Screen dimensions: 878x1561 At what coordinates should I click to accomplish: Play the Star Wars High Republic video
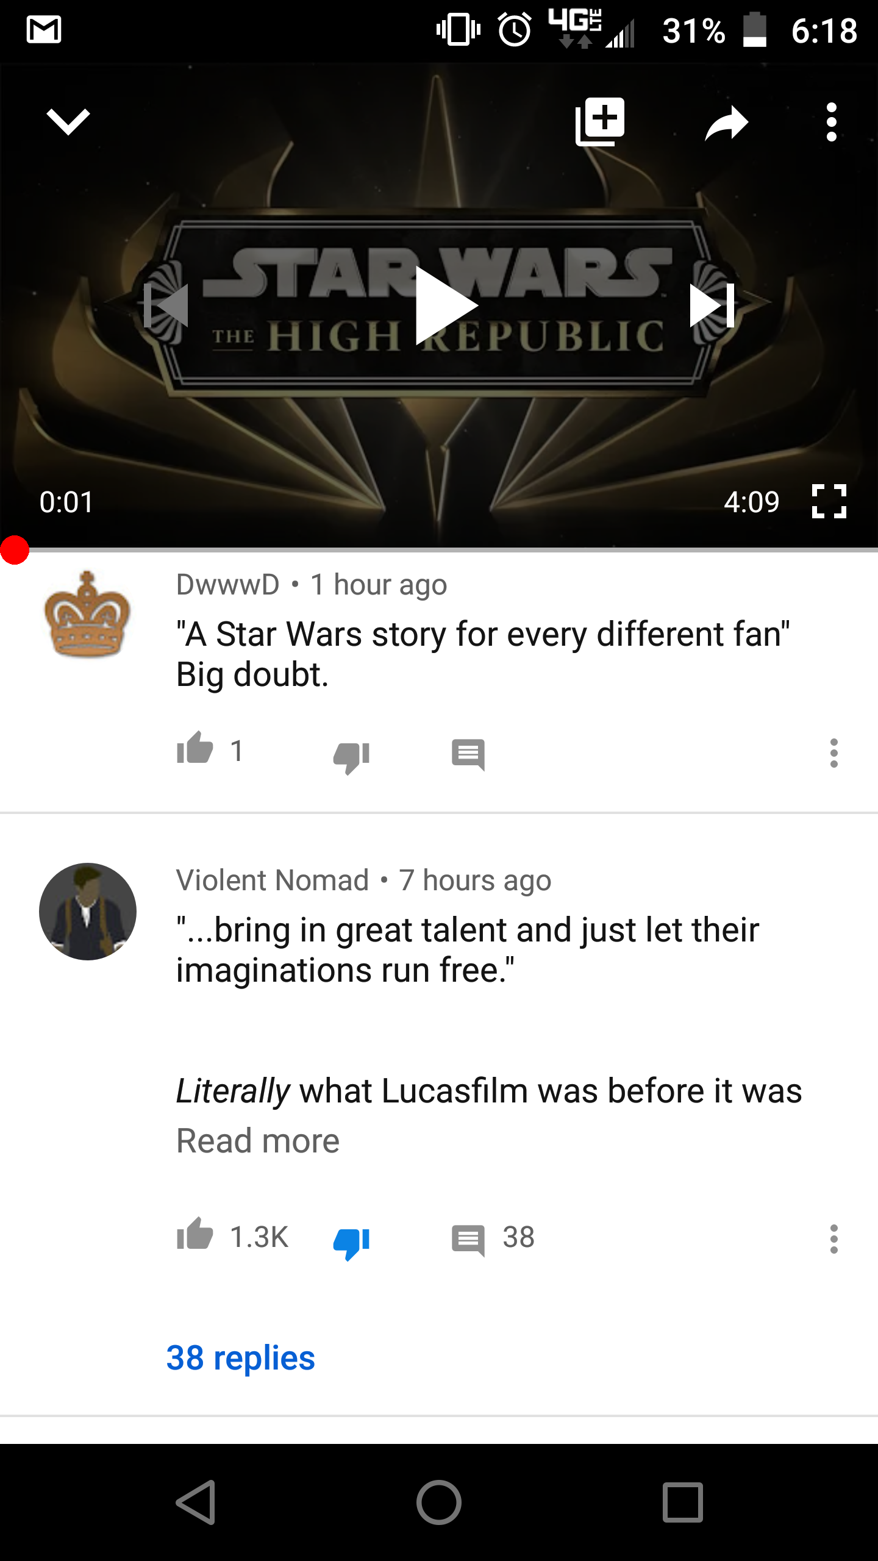click(x=446, y=305)
